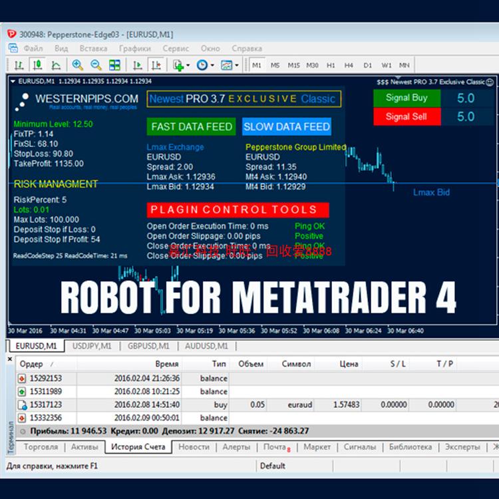Select the bar chart toolbar icon
Image resolution: width=499 pixels, height=499 pixels.
click(19, 65)
